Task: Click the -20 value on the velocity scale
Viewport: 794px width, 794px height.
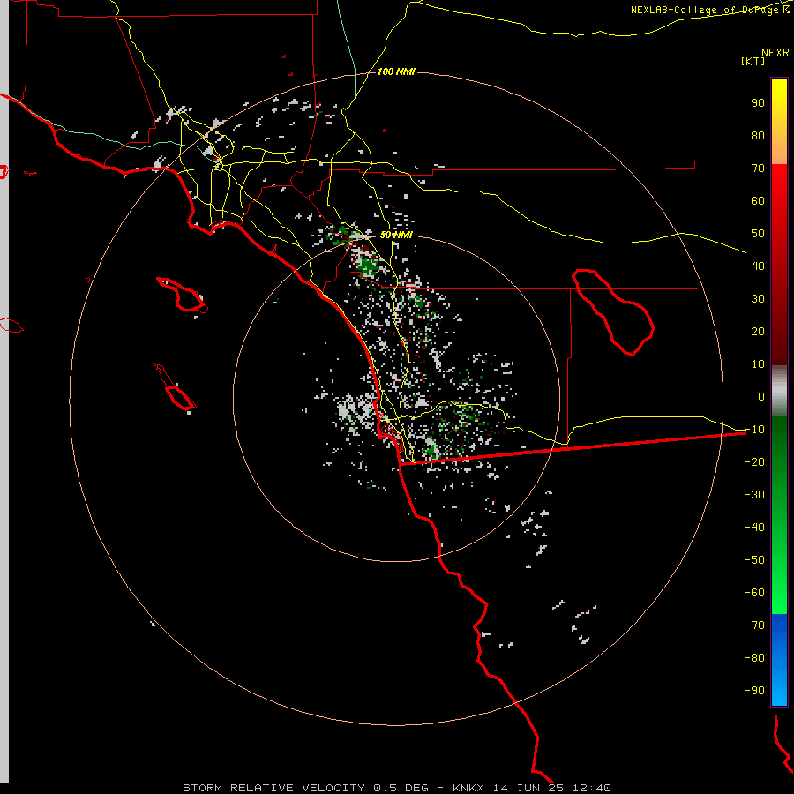Action: [754, 462]
